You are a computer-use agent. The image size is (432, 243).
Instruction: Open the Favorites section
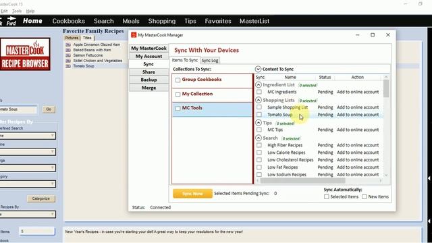coord(218,21)
